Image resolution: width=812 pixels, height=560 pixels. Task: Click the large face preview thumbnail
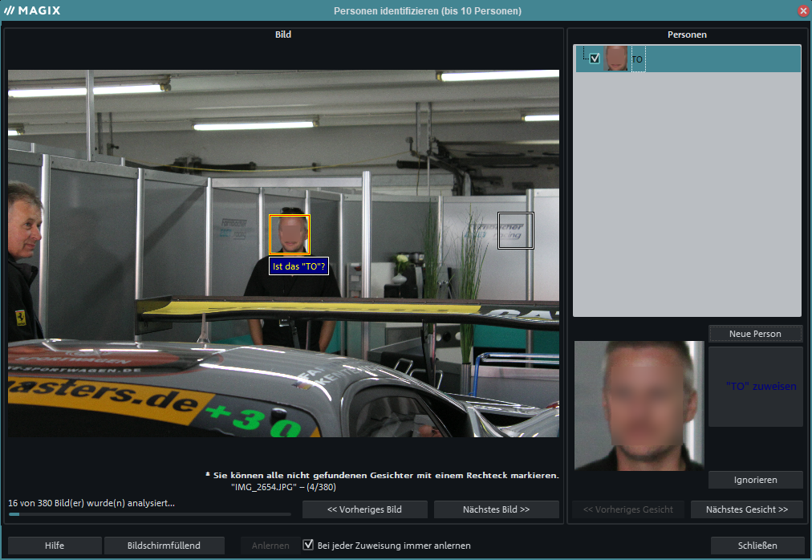[639, 405]
